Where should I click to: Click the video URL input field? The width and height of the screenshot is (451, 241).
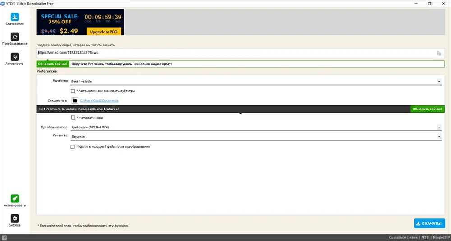pos(235,53)
